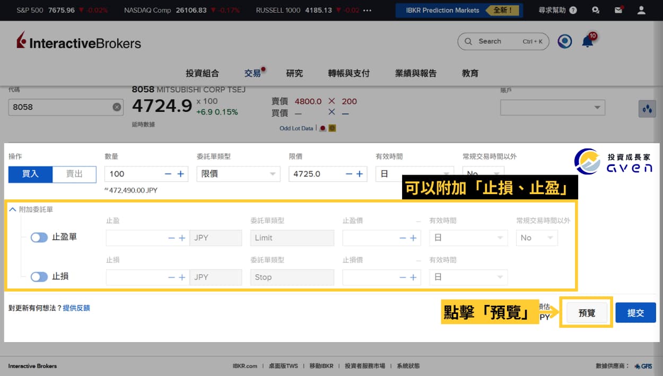
Task: Open the IBKR Prediction Markets banner
Action: pos(459,10)
